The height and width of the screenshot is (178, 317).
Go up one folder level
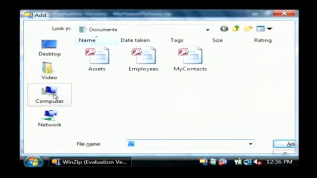pos(236,29)
